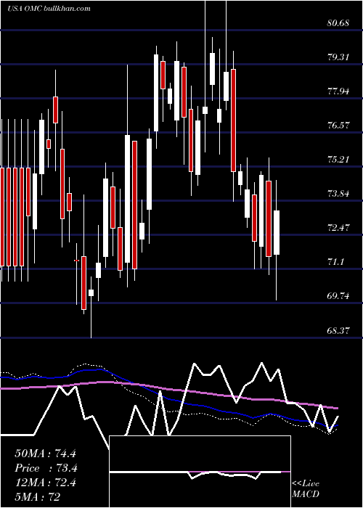This screenshot has height=508, width=363.
Task: Click the 71.1 price axis label
Action: (335, 261)
